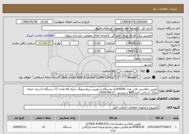This screenshot has height=134, width=189.
Task: Open the اطلاعات تماس خریدار link
Action: (40, 36)
